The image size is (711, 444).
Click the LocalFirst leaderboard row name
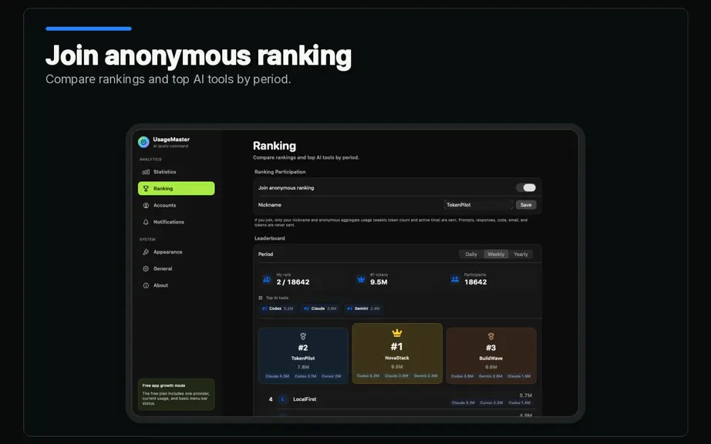tap(305, 399)
